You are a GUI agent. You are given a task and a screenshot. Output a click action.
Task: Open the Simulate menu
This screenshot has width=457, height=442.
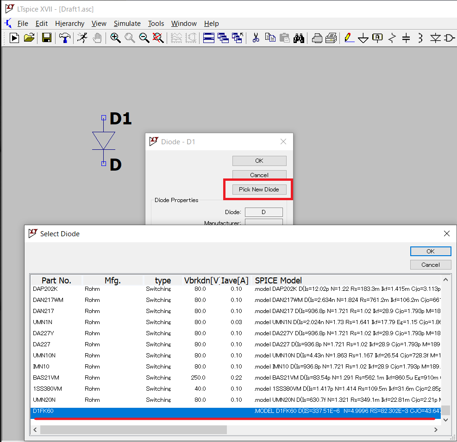(x=127, y=24)
